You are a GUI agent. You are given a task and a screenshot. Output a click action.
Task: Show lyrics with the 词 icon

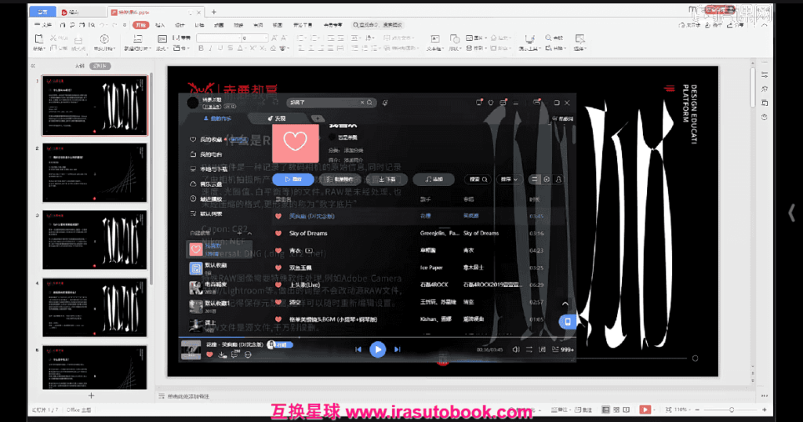pyautogui.click(x=542, y=349)
